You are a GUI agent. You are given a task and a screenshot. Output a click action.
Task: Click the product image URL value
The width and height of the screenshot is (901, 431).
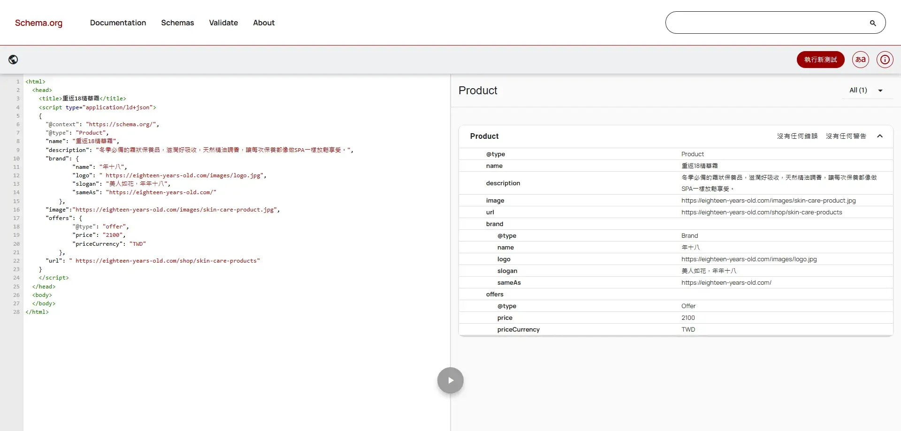[x=768, y=201]
